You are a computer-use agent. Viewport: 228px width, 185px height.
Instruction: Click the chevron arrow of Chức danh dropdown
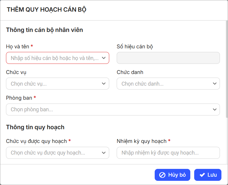[x=215, y=84]
